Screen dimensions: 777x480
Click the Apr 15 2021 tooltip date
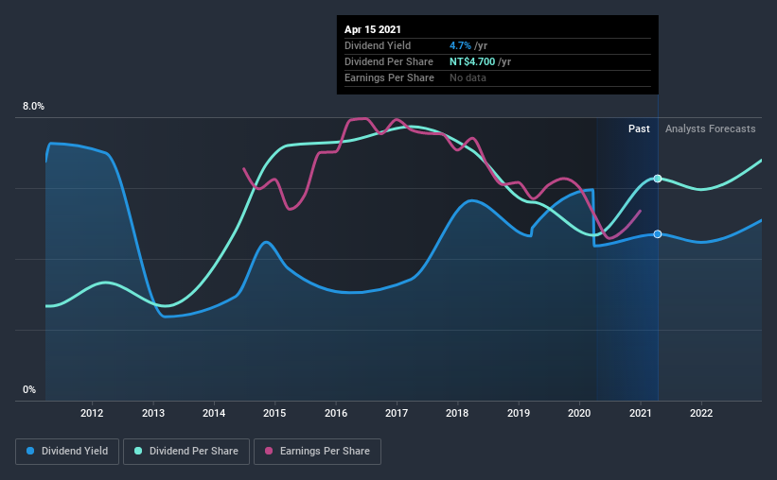click(x=373, y=29)
